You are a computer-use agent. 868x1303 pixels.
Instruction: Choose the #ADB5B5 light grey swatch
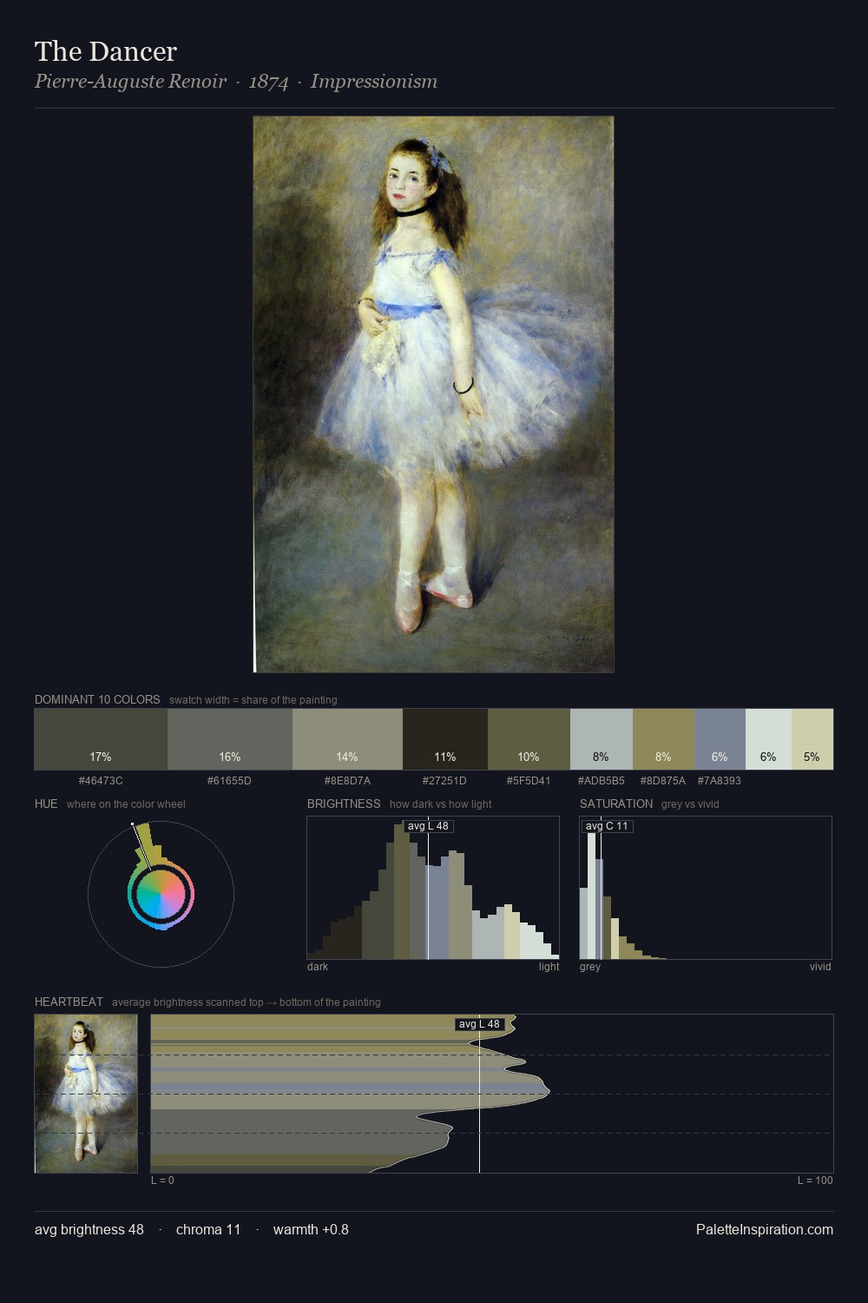coord(602,739)
